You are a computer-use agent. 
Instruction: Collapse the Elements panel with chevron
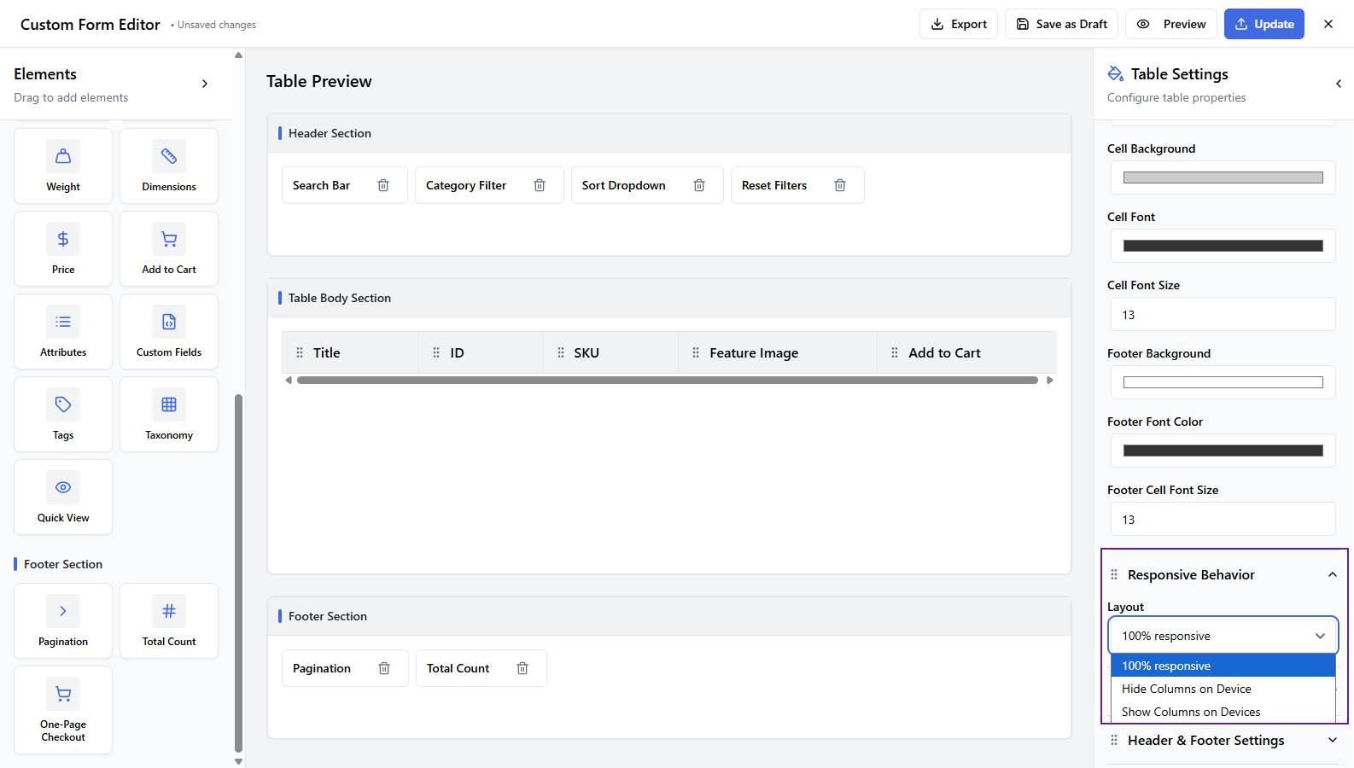point(205,84)
